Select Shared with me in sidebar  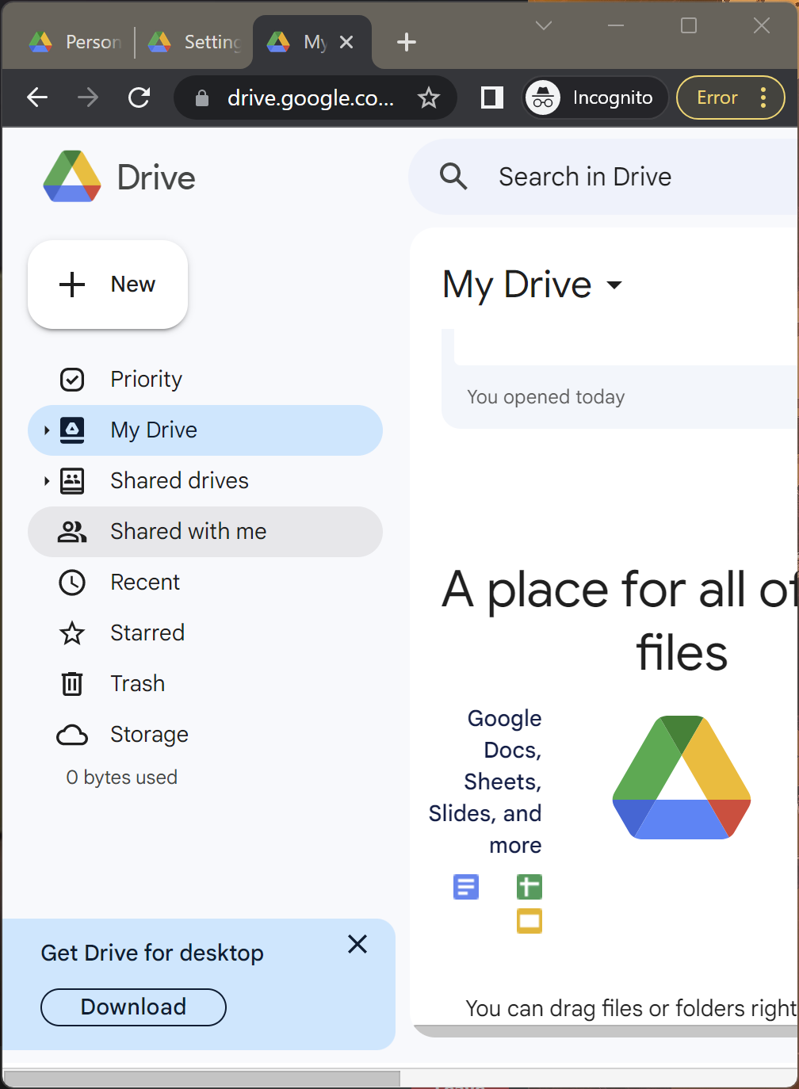(188, 531)
